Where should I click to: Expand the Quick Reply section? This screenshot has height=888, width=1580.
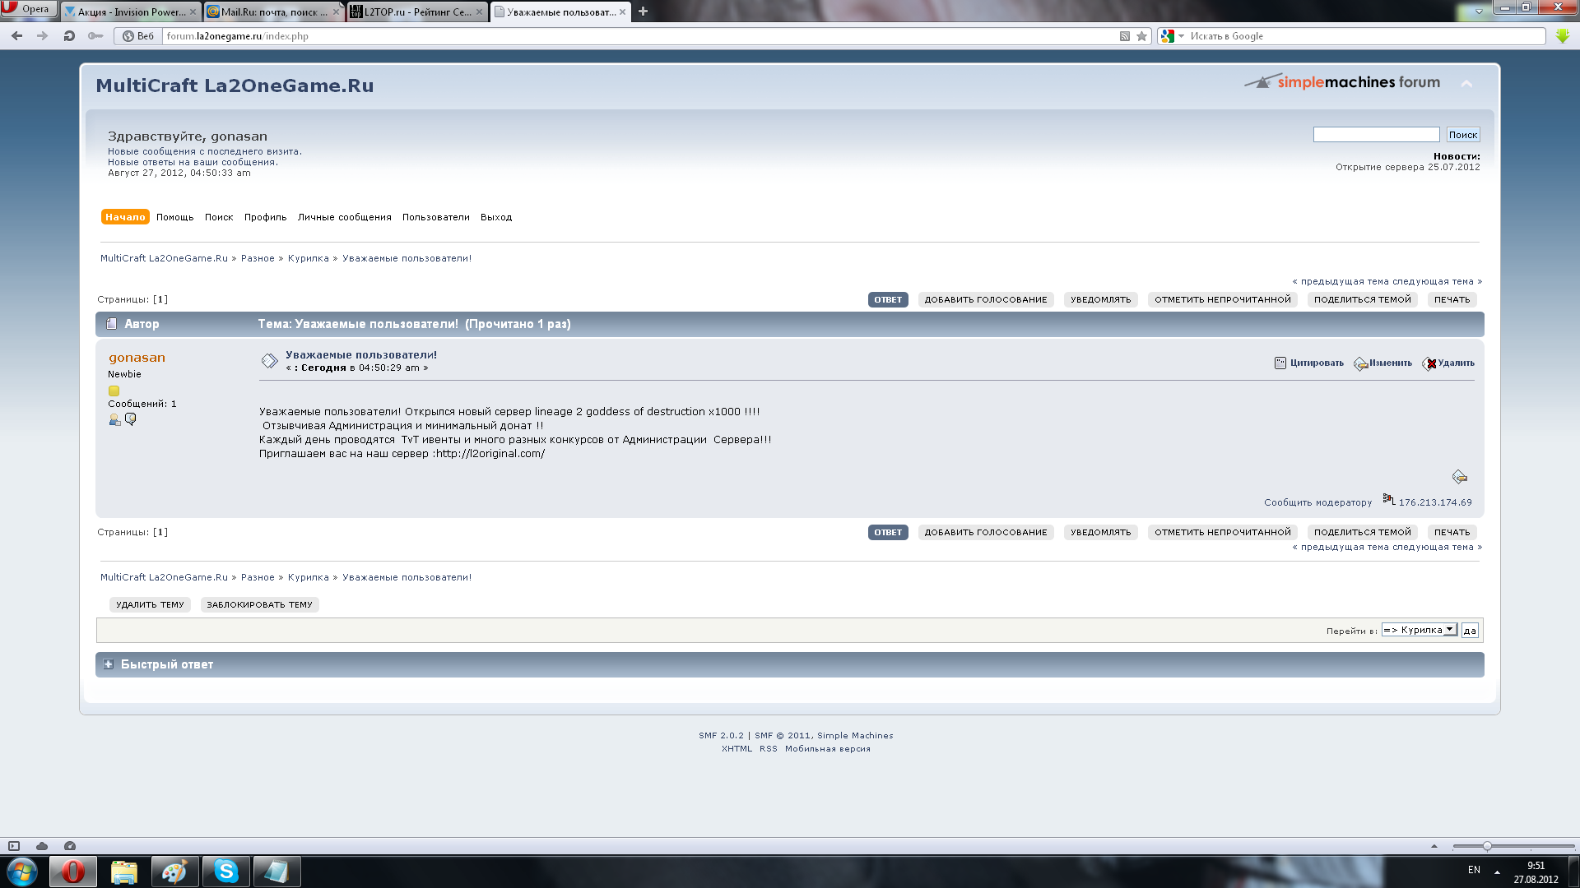[x=108, y=664]
